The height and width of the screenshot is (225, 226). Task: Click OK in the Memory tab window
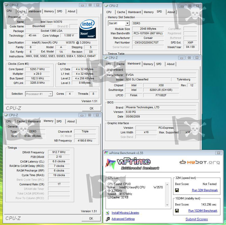(91, 219)
